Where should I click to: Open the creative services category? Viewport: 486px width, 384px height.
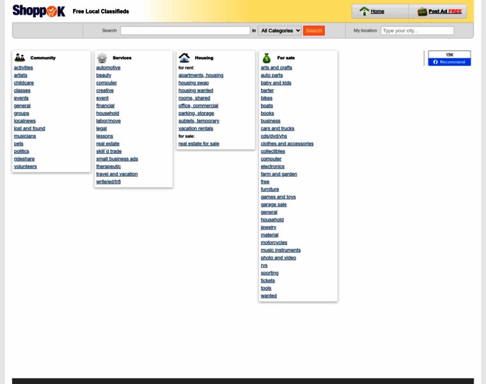point(105,90)
